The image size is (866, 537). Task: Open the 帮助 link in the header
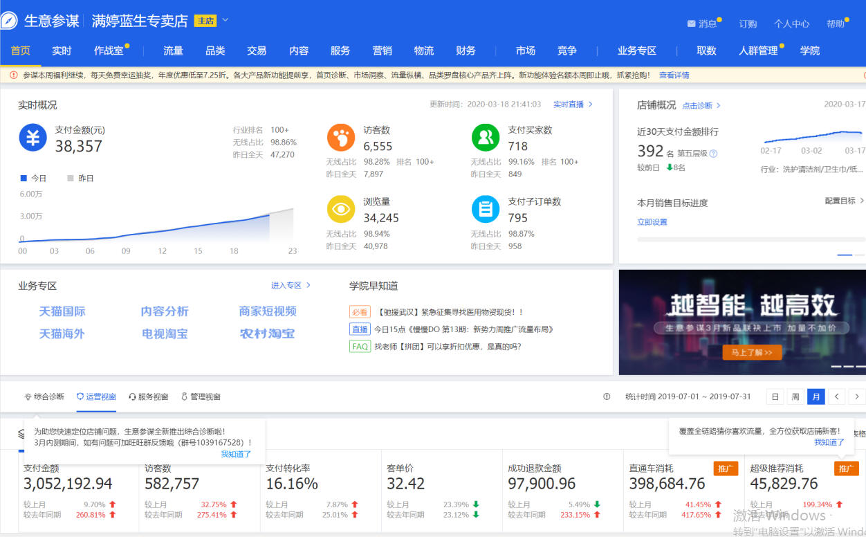(x=836, y=24)
